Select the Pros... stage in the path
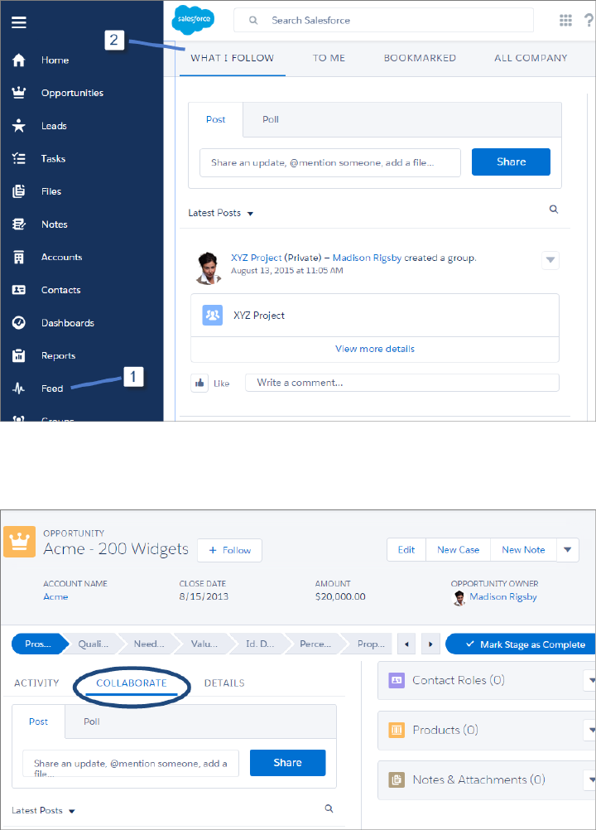 (x=40, y=644)
